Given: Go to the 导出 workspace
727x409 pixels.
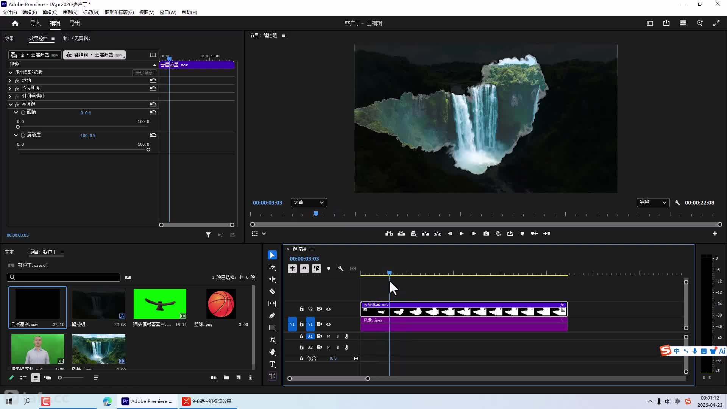Looking at the screenshot, I should coord(75,23).
